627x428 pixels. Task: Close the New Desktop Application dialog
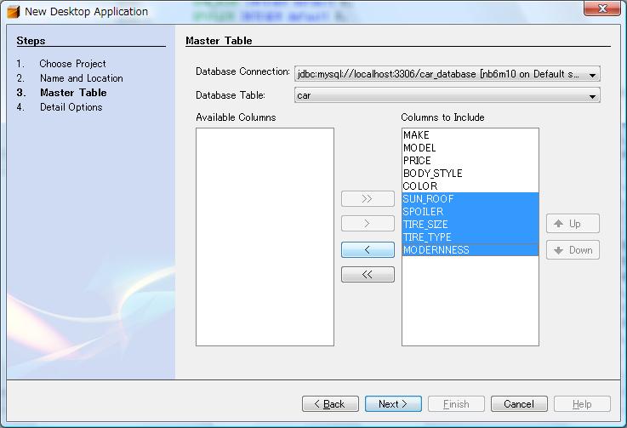point(601,9)
